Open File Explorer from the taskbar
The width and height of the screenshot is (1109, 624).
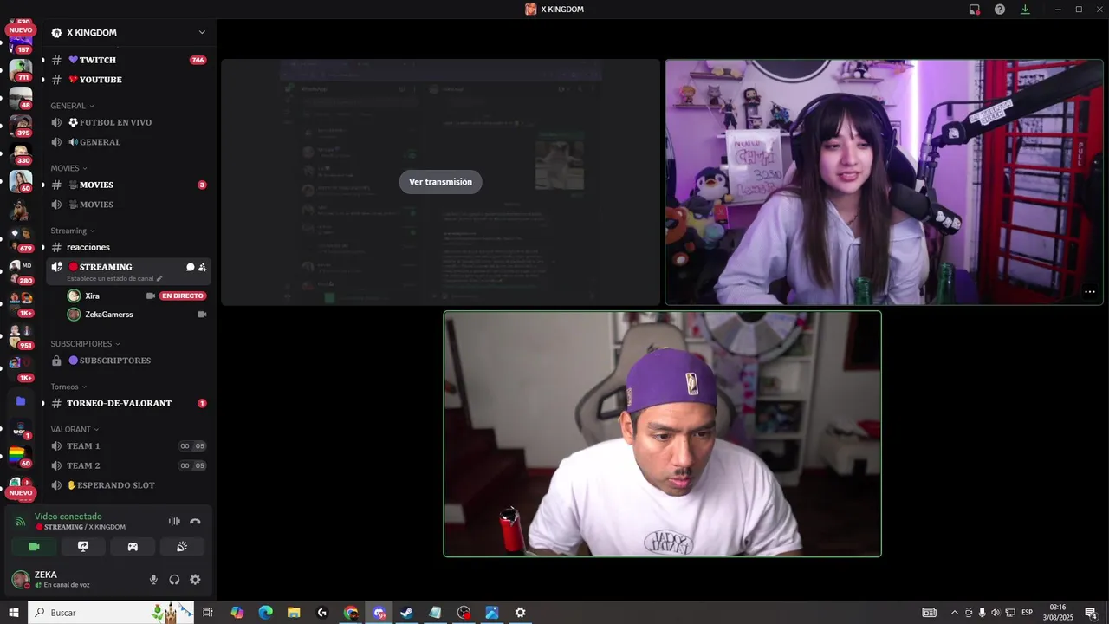click(294, 613)
